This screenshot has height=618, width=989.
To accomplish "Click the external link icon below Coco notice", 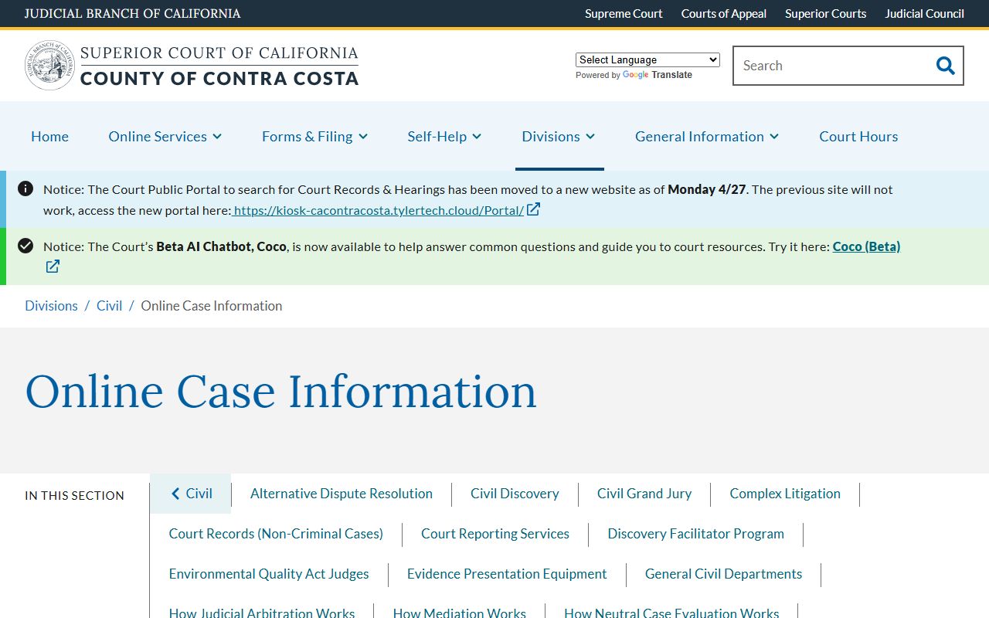I will [53, 267].
